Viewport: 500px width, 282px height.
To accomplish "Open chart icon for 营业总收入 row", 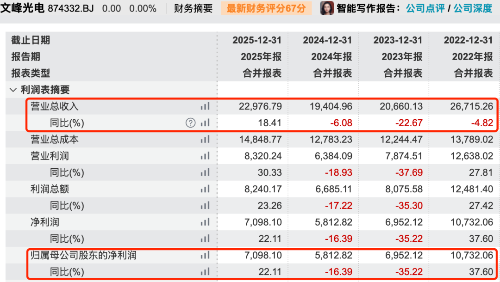I will point(205,106).
